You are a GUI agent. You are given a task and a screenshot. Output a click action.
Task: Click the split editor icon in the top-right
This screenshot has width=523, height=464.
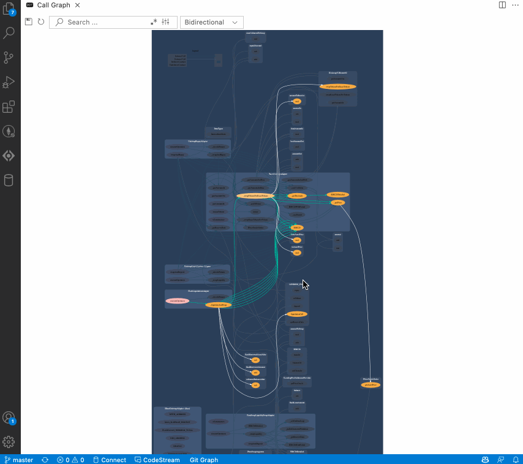pyautogui.click(x=502, y=5)
